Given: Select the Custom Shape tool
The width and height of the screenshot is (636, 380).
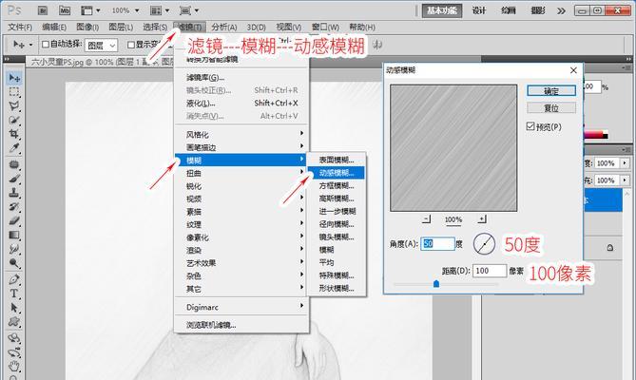Looking at the screenshot, I should tap(14, 322).
